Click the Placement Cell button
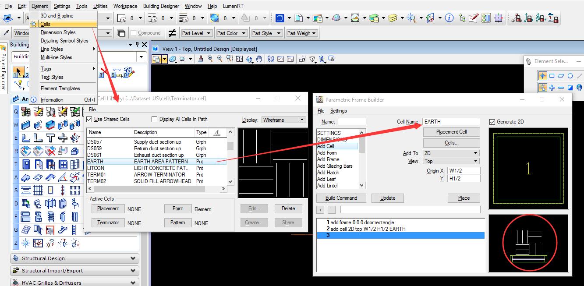 click(451, 132)
